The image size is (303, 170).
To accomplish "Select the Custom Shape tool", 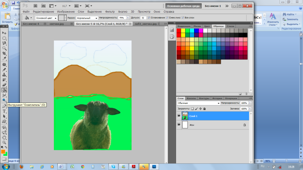I will tap(4, 121).
